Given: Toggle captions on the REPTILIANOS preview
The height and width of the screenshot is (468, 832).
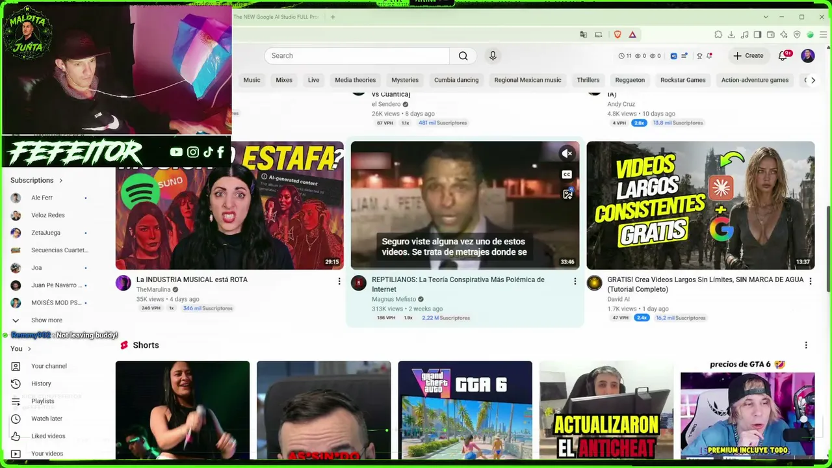Looking at the screenshot, I should (567, 174).
